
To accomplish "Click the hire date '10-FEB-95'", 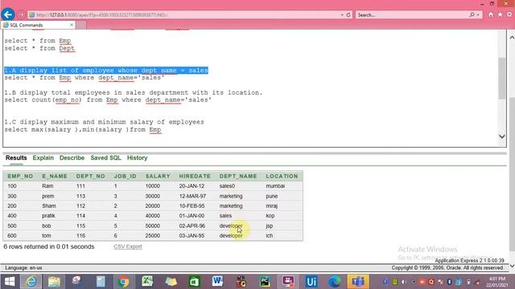I will (192, 206).
